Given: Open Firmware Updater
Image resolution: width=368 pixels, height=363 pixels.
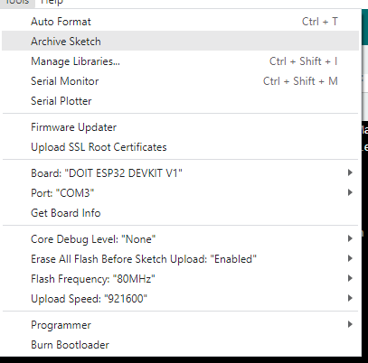Looking at the screenshot, I should [x=180, y=127].
